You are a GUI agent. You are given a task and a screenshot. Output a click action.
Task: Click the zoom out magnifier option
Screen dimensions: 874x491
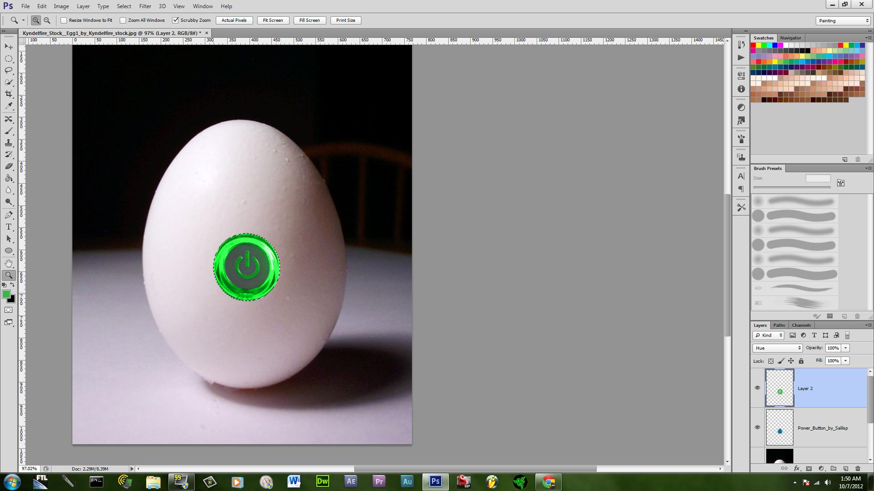tap(47, 20)
